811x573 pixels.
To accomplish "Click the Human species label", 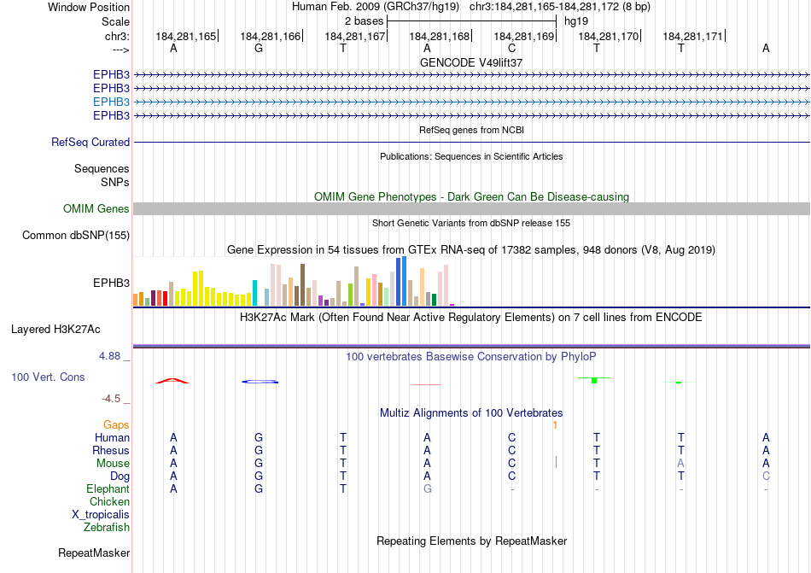I will [112, 437].
